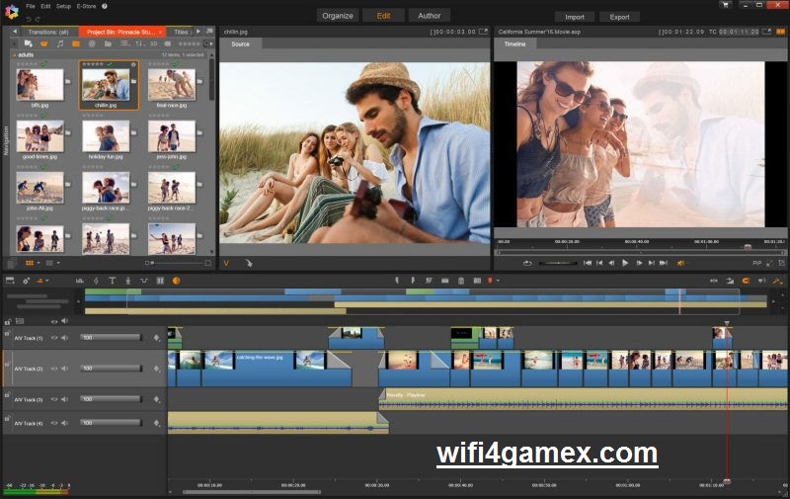Lock A/V Track (1) with padlock icon

(x=7, y=333)
